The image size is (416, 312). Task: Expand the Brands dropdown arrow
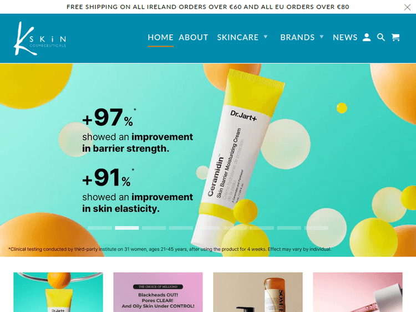[x=322, y=37]
